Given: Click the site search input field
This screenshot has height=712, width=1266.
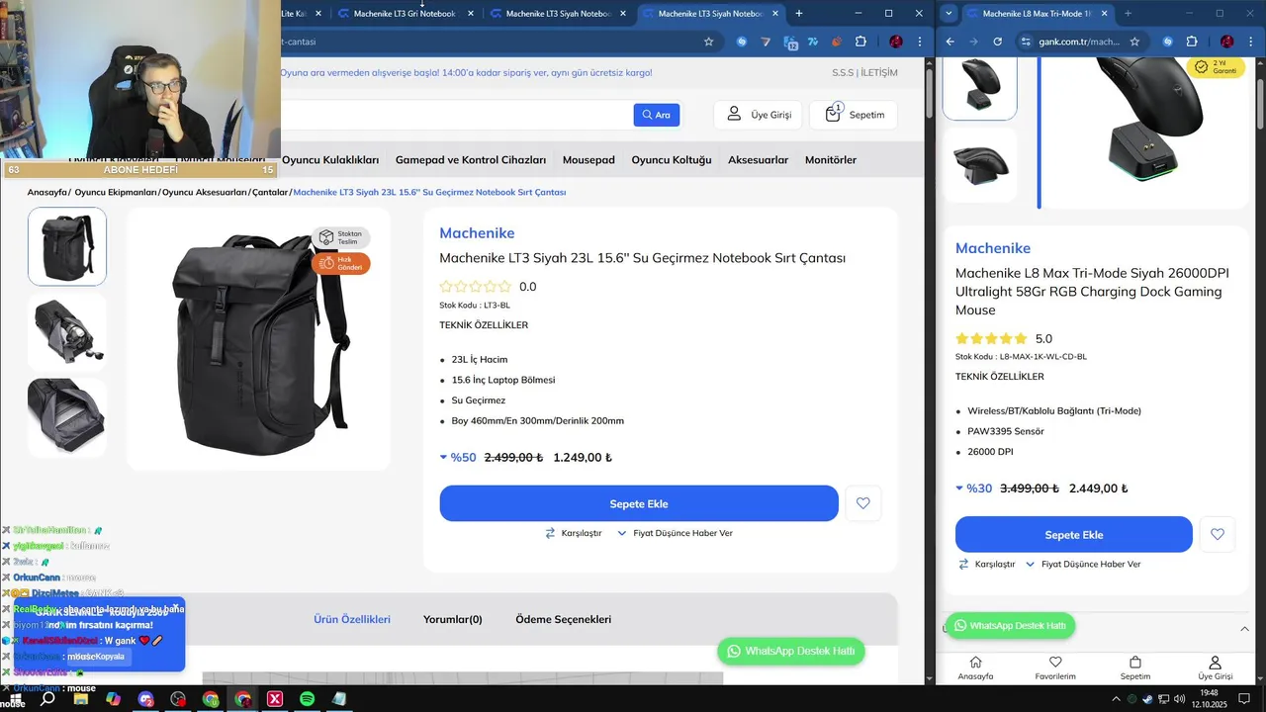Looking at the screenshot, I should [x=456, y=115].
